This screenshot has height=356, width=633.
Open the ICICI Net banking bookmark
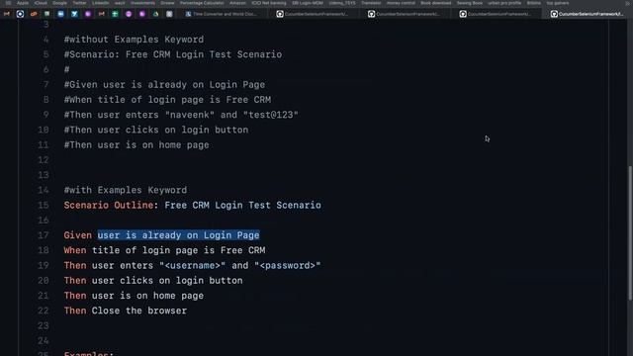pyautogui.click(x=269, y=3)
